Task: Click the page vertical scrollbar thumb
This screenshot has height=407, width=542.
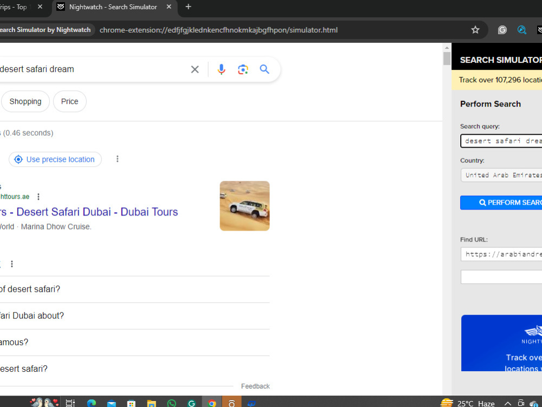Action: pyautogui.click(x=447, y=59)
